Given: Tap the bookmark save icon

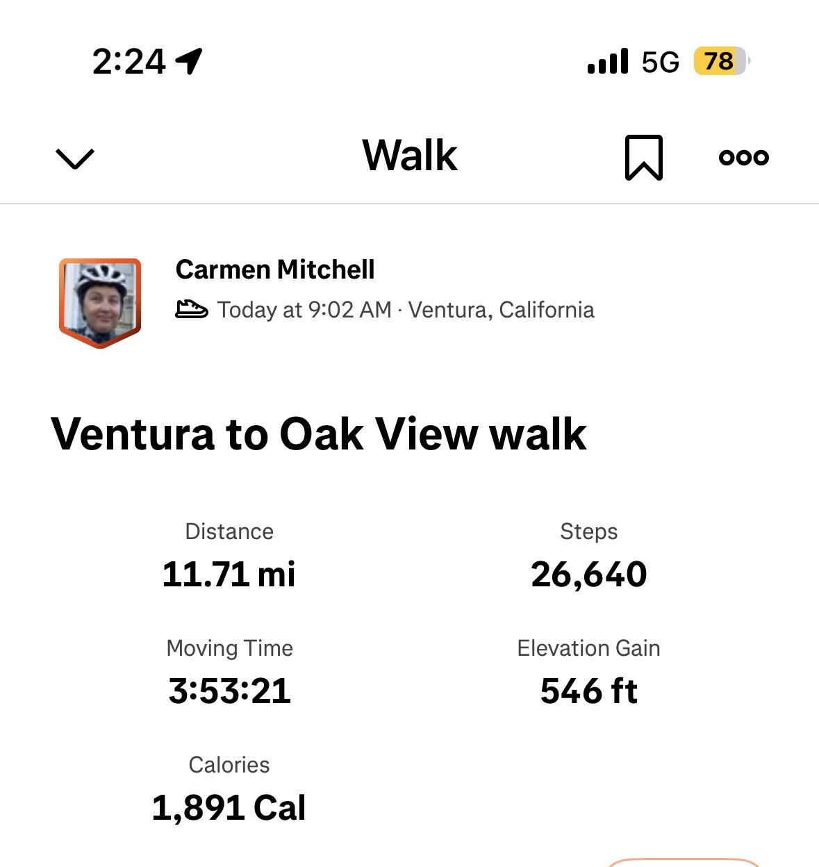Looking at the screenshot, I should tap(643, 158).
